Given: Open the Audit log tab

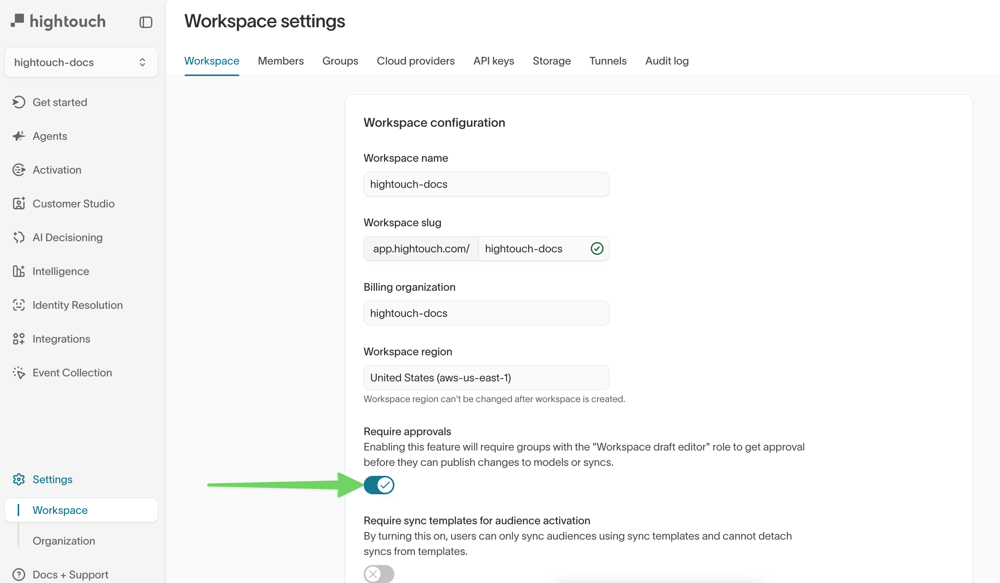Looking at the screenshot, I should [x=667, y=61].
